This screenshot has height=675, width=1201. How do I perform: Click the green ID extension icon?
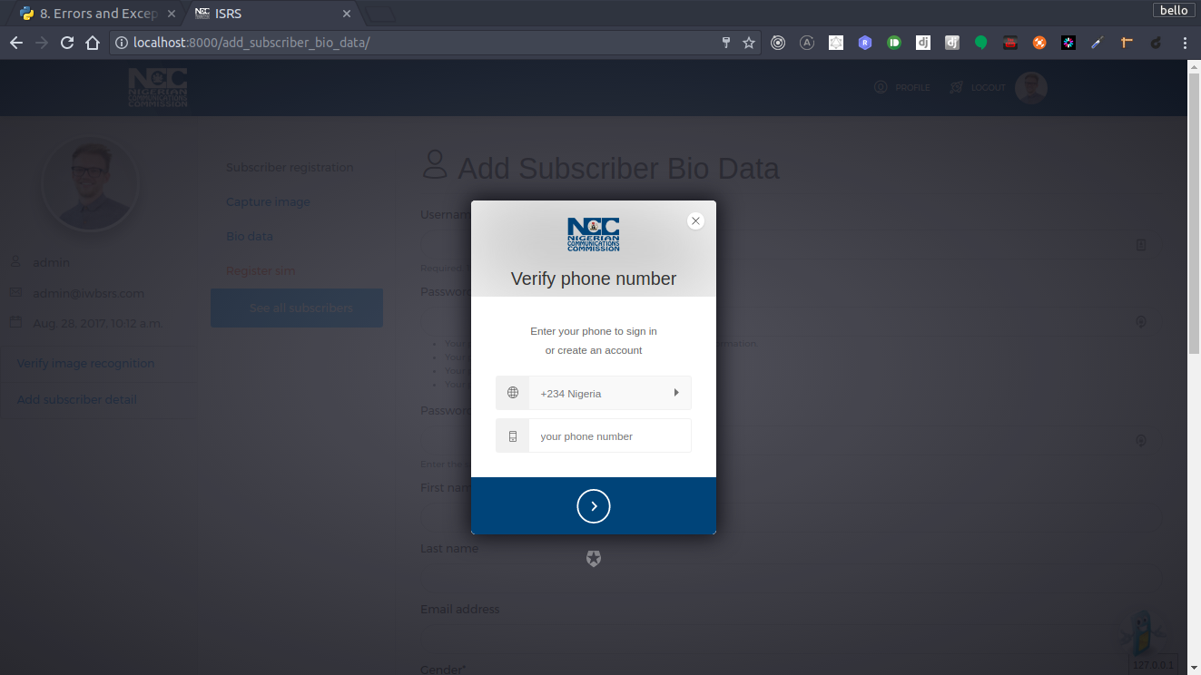click(x=894, y=43)
